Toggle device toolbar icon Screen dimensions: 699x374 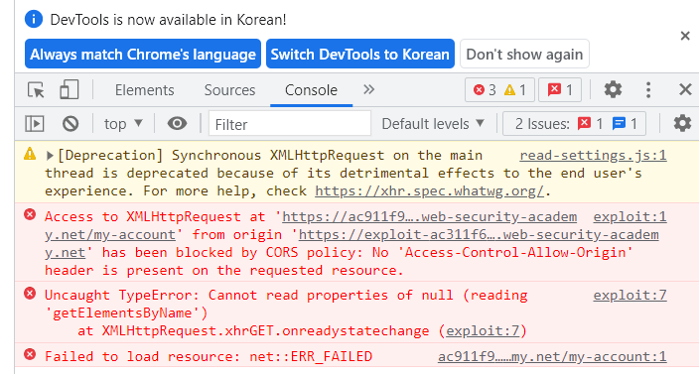(70, 90)
